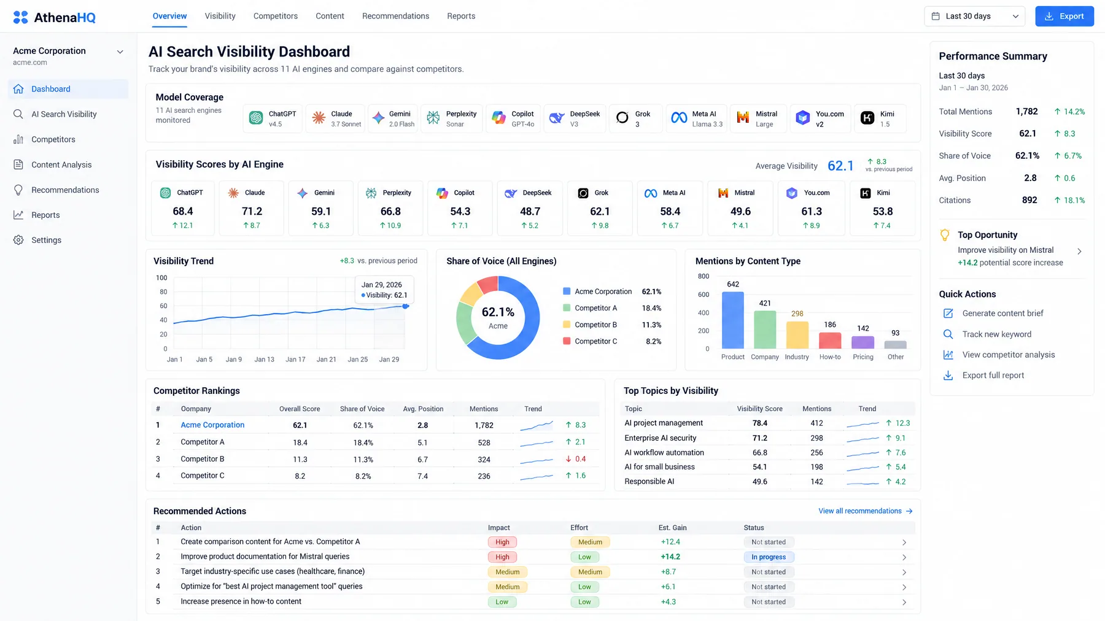Open AI Search Visibility magnifier icon in sidebar
1105x621 pixels.
tap(18, 114)
